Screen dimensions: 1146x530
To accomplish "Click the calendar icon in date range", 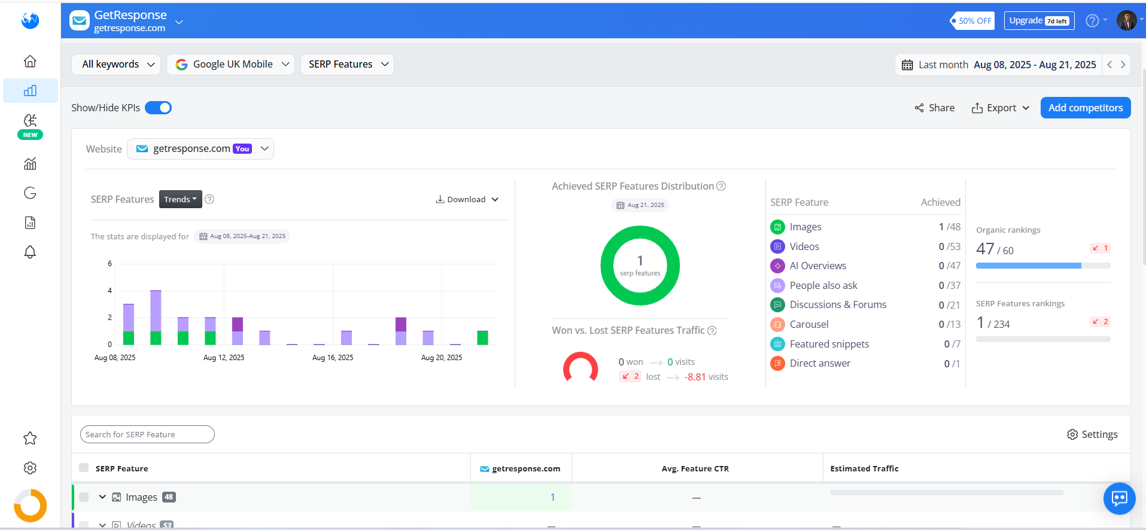I will pyautogui.click(x=907, y=65).
